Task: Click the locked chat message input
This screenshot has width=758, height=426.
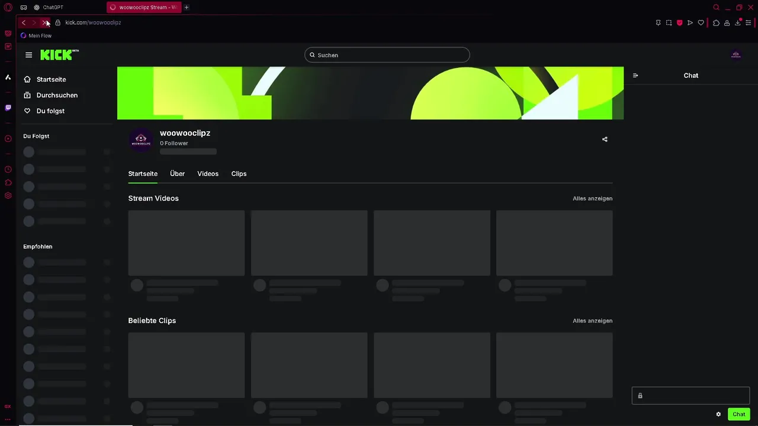Action: coord(690,396)
